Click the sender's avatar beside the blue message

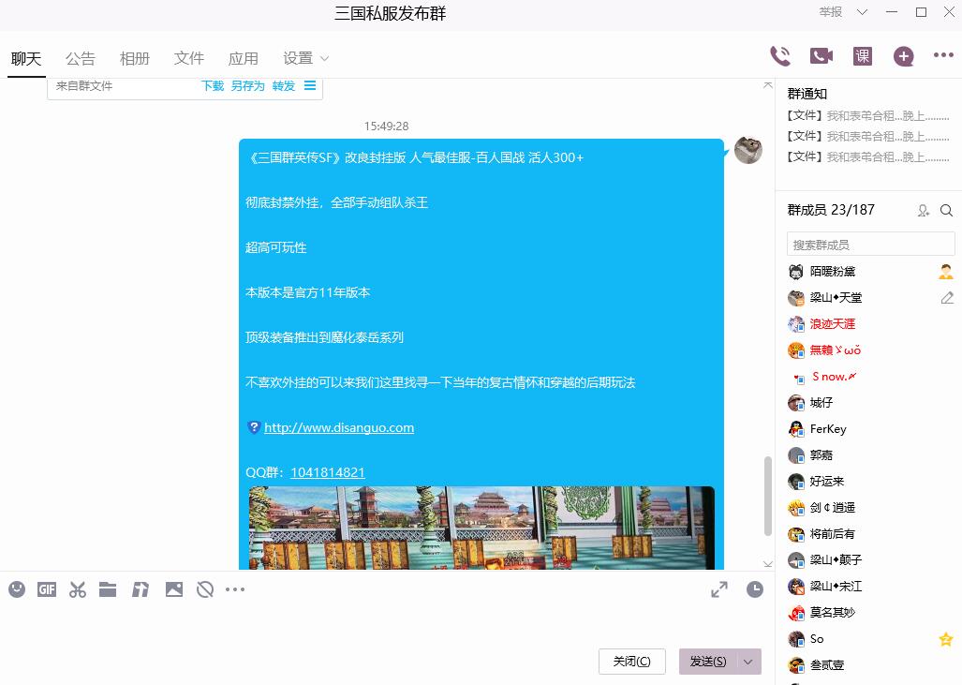[748, 150]
